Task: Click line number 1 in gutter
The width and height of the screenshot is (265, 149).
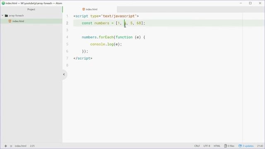Action: 67,16
